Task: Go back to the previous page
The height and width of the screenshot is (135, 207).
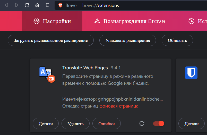Action: (x=6, y=5)
